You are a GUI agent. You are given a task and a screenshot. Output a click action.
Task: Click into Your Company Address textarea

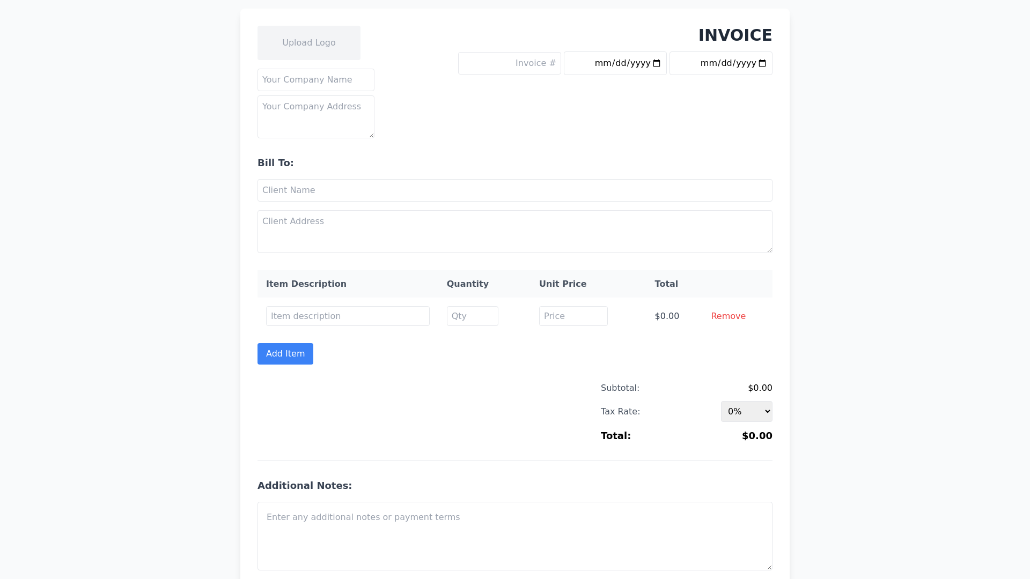[316, 117]
